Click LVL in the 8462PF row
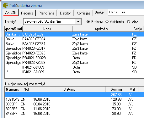144x118 pixels. pyautogui.click(x=130, y=113)
